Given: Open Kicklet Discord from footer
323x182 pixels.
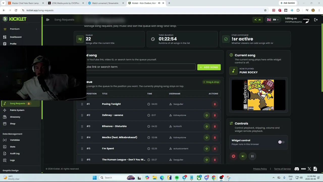Looking at the screenshot, I should coord(297,169).
